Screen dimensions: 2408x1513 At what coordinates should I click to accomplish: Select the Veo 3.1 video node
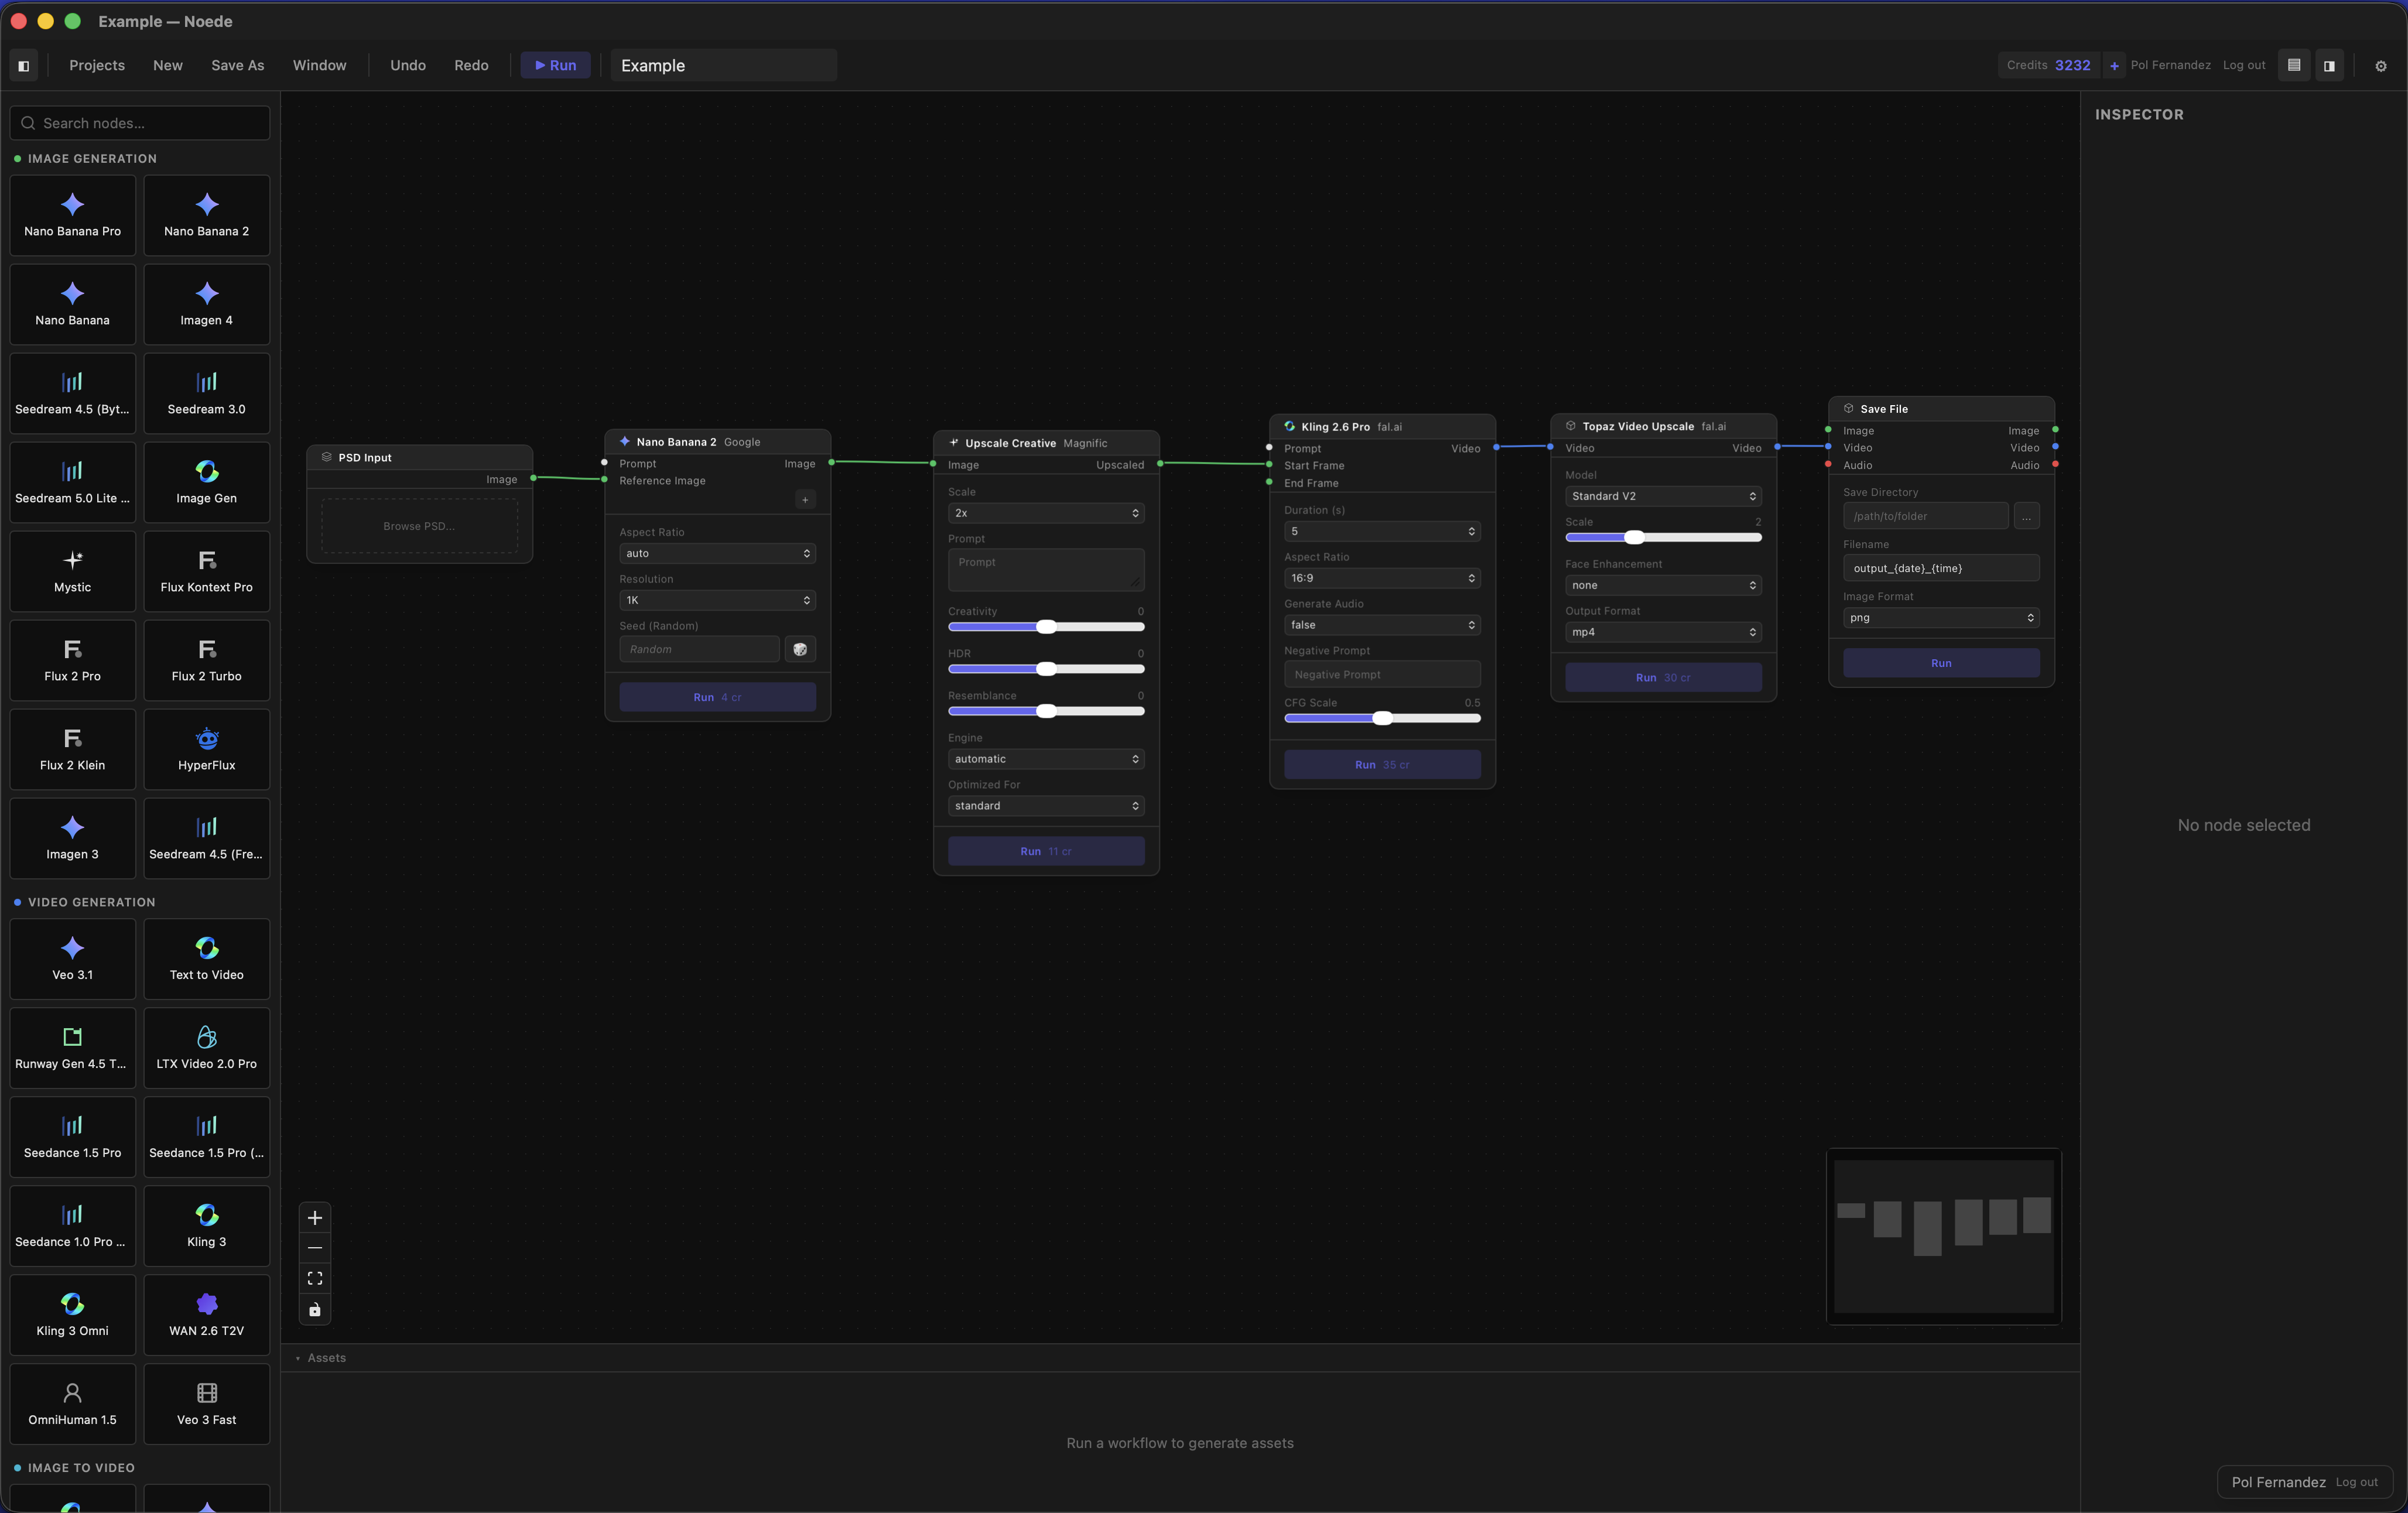[x=71, y=959]
